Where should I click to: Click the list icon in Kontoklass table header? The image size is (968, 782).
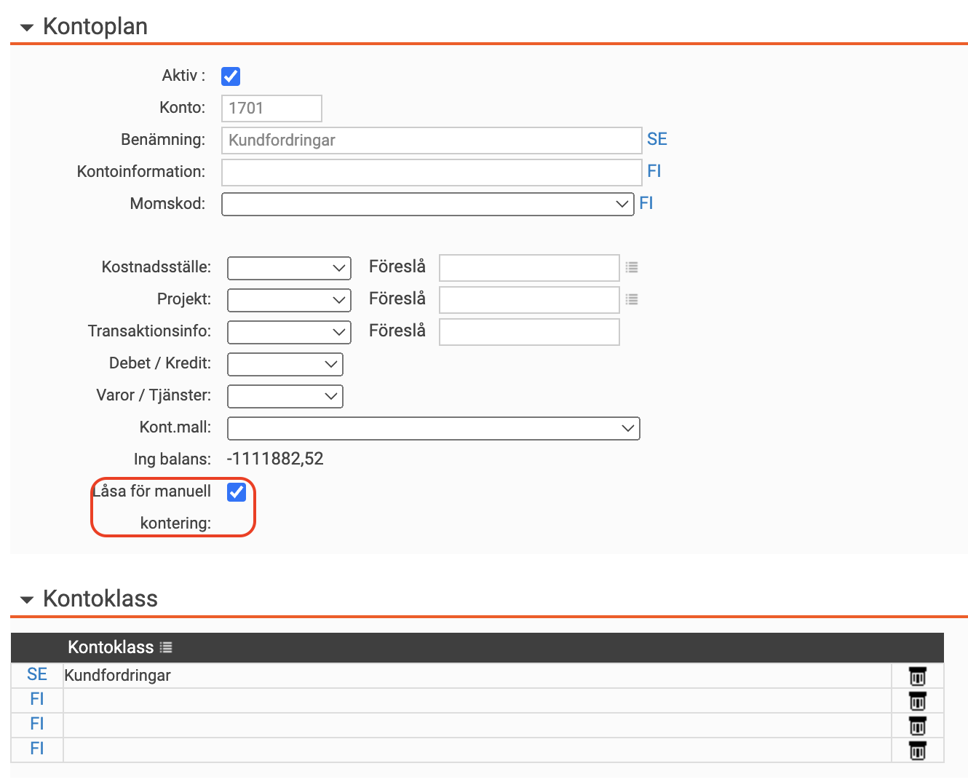166,647
